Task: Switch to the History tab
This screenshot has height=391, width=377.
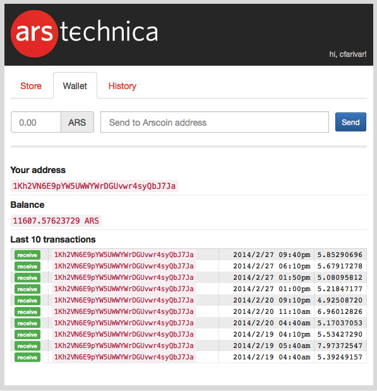Action: point(122,86)
